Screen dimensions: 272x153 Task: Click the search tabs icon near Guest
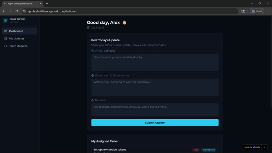pyautogui.click(x=243, y=11)
